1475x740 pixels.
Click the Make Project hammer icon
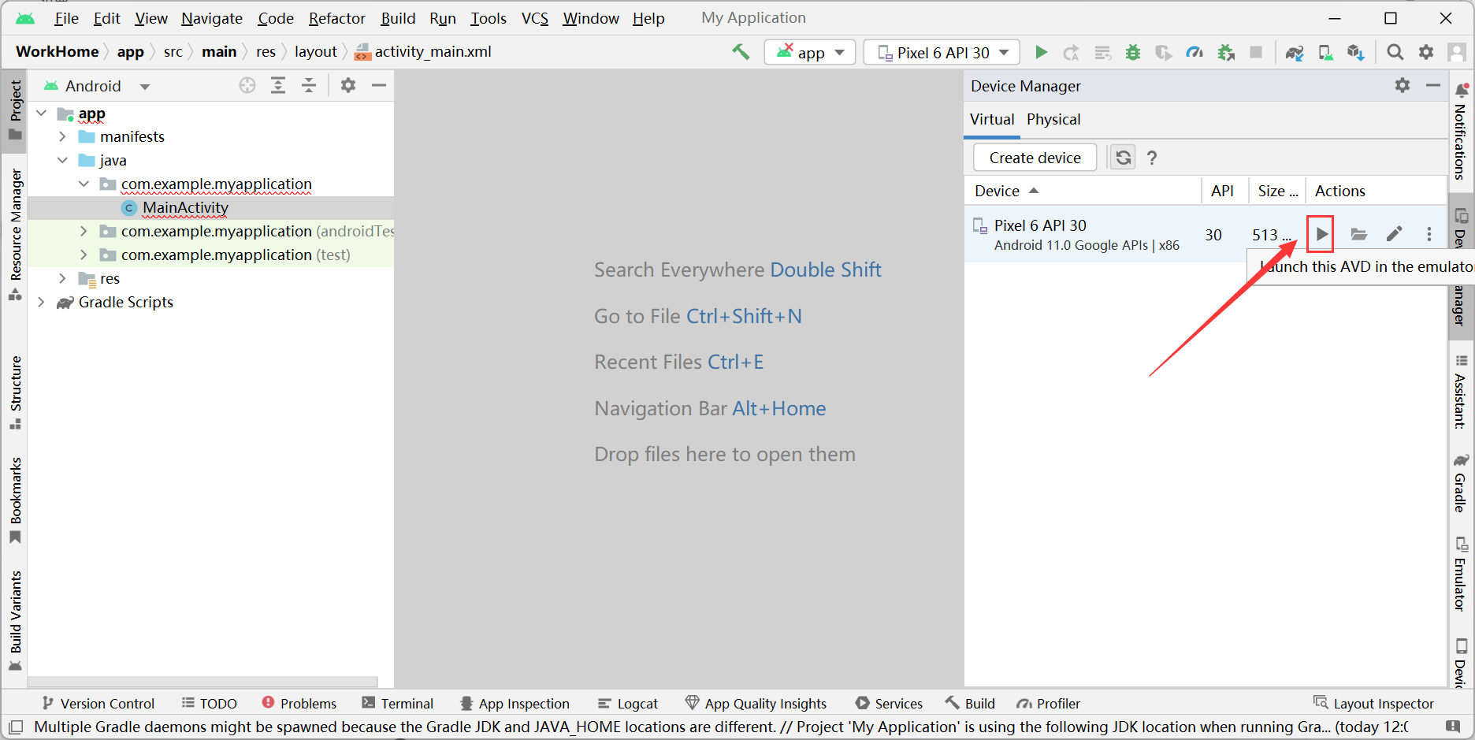pyautogui.click(x=741, y=52)
